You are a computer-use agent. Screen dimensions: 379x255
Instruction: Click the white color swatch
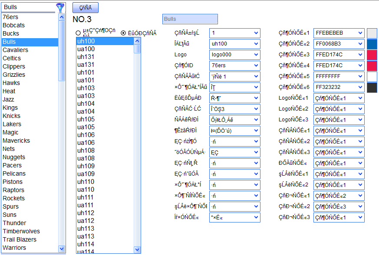372,77
